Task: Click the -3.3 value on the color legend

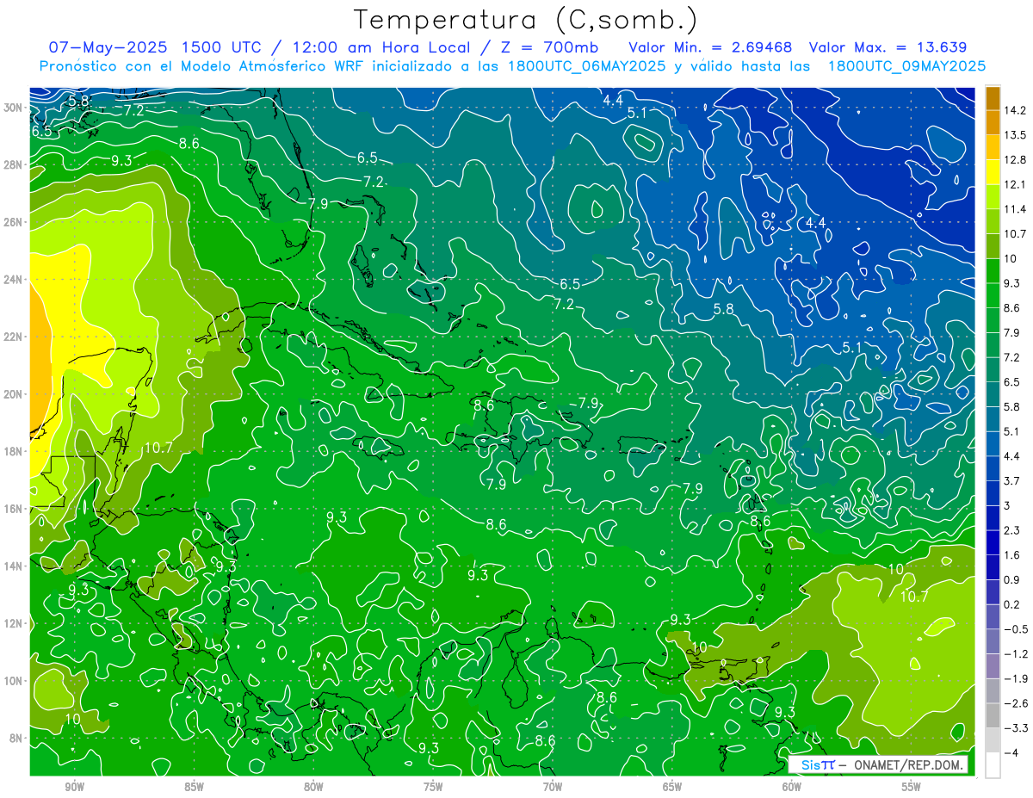Action: tap(1016, 727)
